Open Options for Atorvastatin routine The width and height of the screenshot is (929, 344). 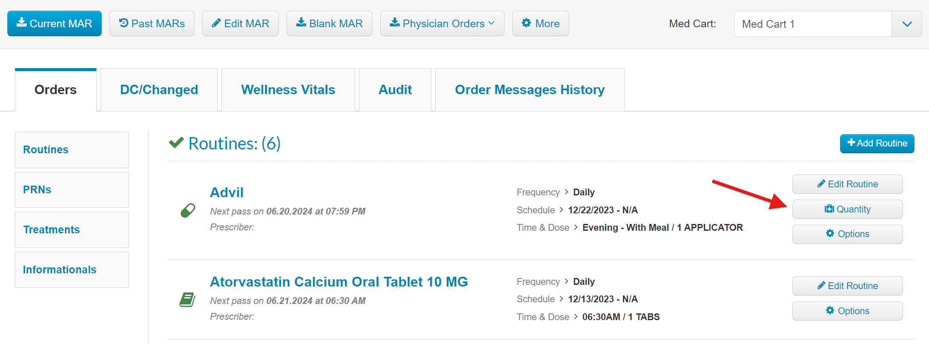point(847,311)
